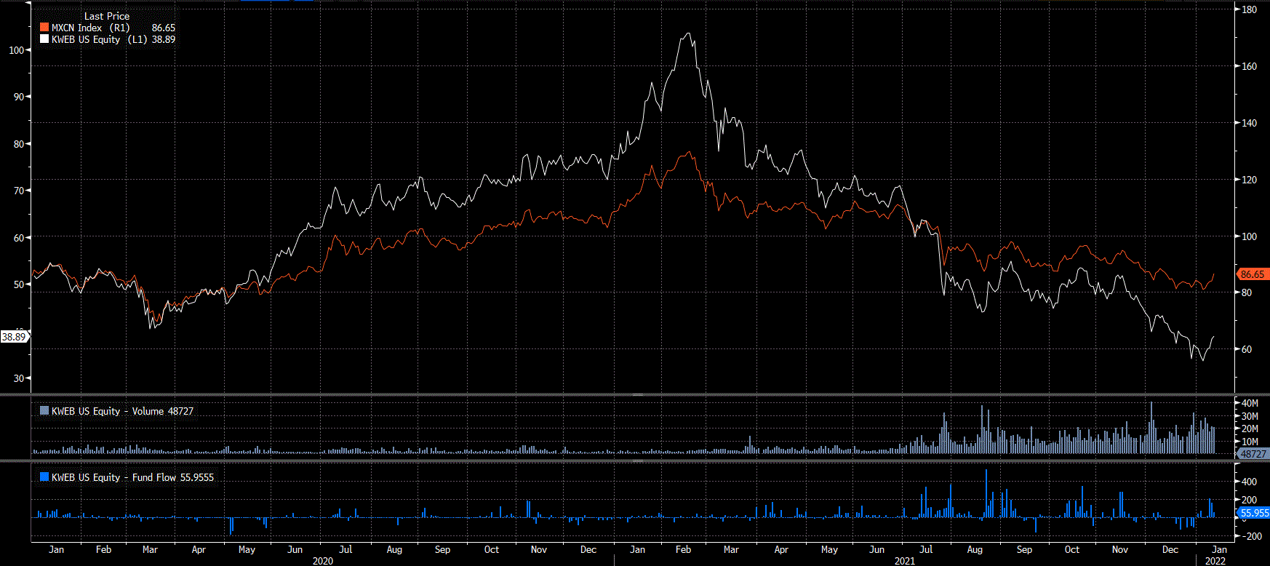Click the purple Volume legend swatch

click(x=44, y=411)
